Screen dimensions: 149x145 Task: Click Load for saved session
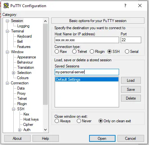coord(131,80)
